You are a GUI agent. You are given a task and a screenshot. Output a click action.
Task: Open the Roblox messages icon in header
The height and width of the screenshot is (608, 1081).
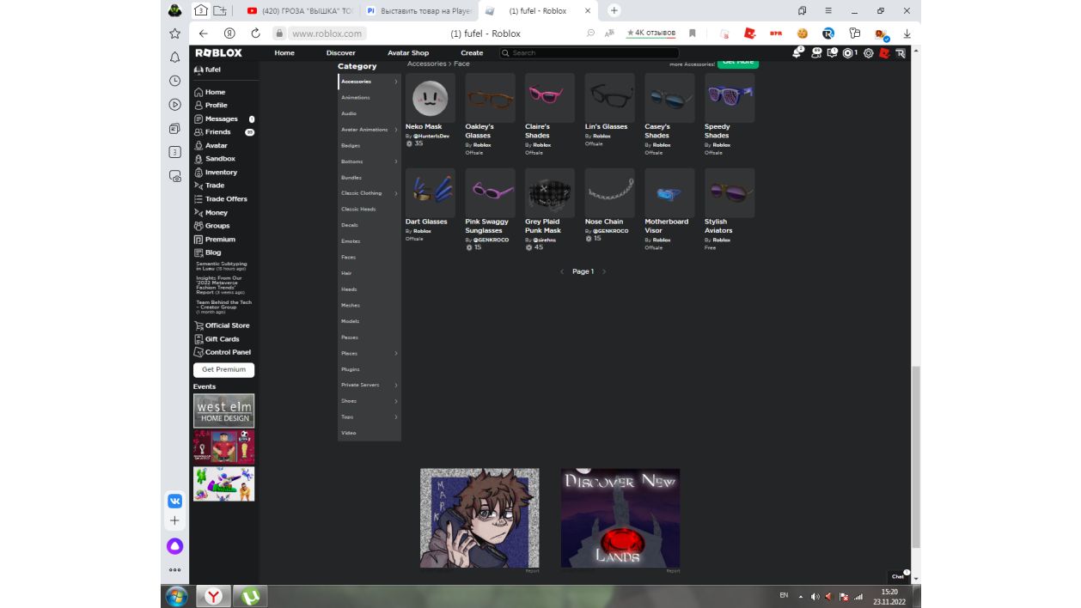tap(832, 52)
